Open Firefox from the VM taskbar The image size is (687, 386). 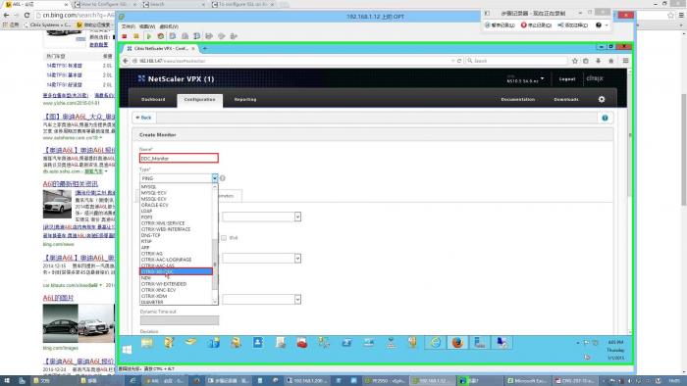tap(457, 343)
